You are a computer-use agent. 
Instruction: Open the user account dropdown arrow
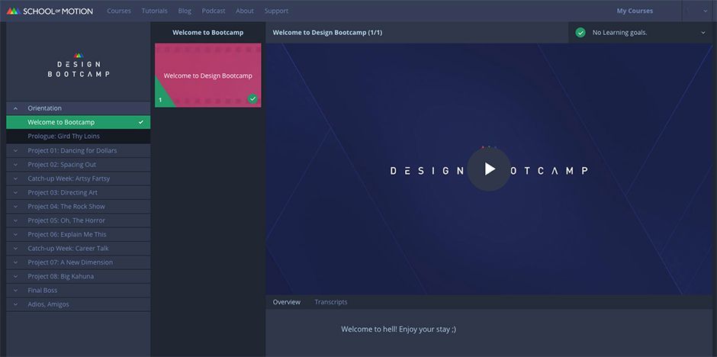(705, 11)
